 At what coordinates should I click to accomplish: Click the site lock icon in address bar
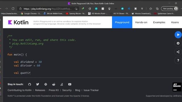tap(20, 9)
